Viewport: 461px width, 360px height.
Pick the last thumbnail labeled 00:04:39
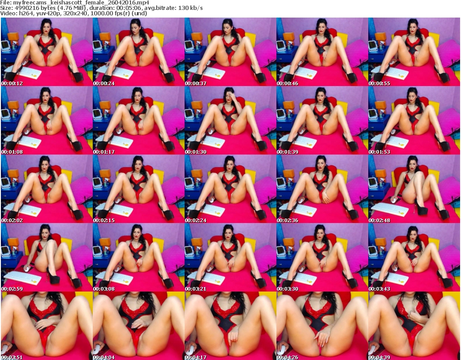pyautogui.click(x=414, y=326)
